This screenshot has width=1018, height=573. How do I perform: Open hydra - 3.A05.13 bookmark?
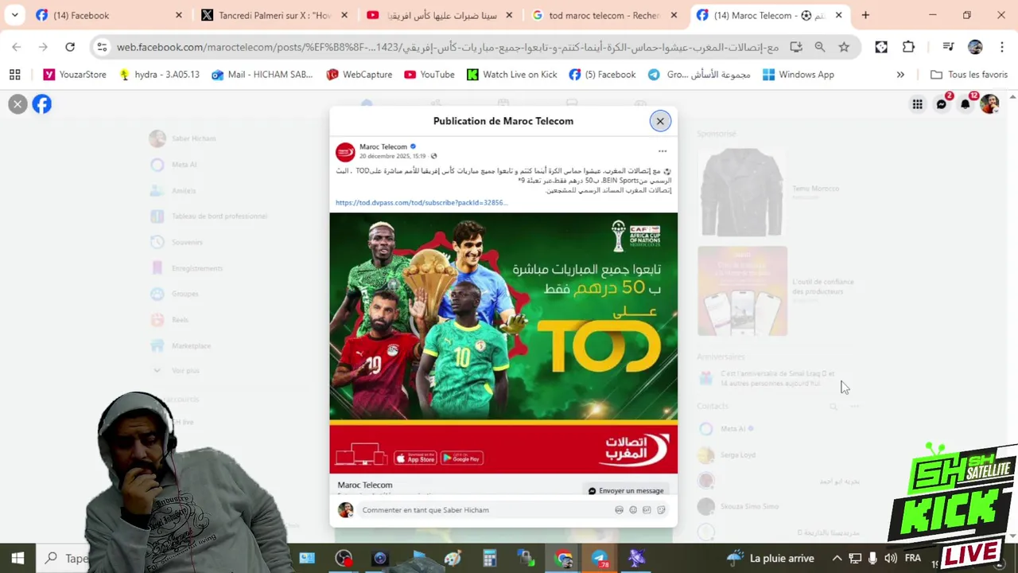click(x=159, y=75)
